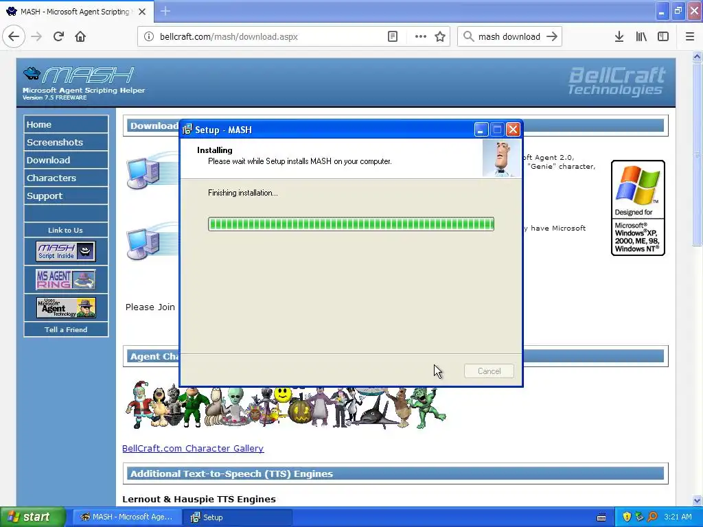Minimize the Setup - MASH dialog
This screenshot has width=703, height=527.
point(481,130)
